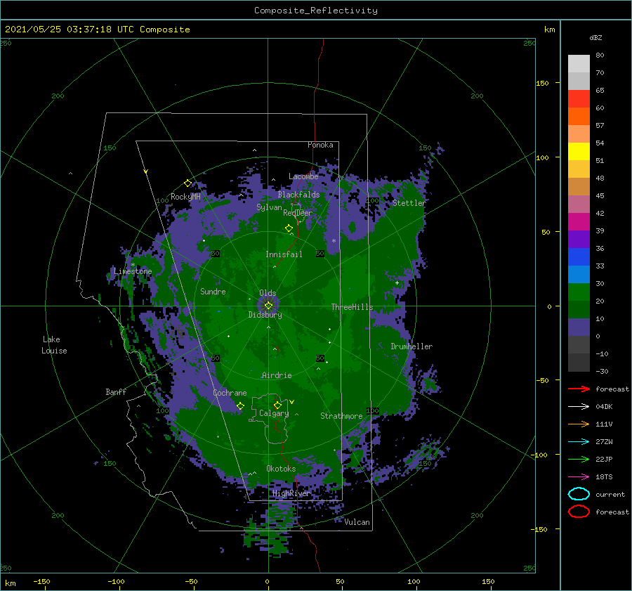The width and height of the screenshot is (632, 591).
Task: Click the asterisk marker above Limestone label
Action: point(133,265)
